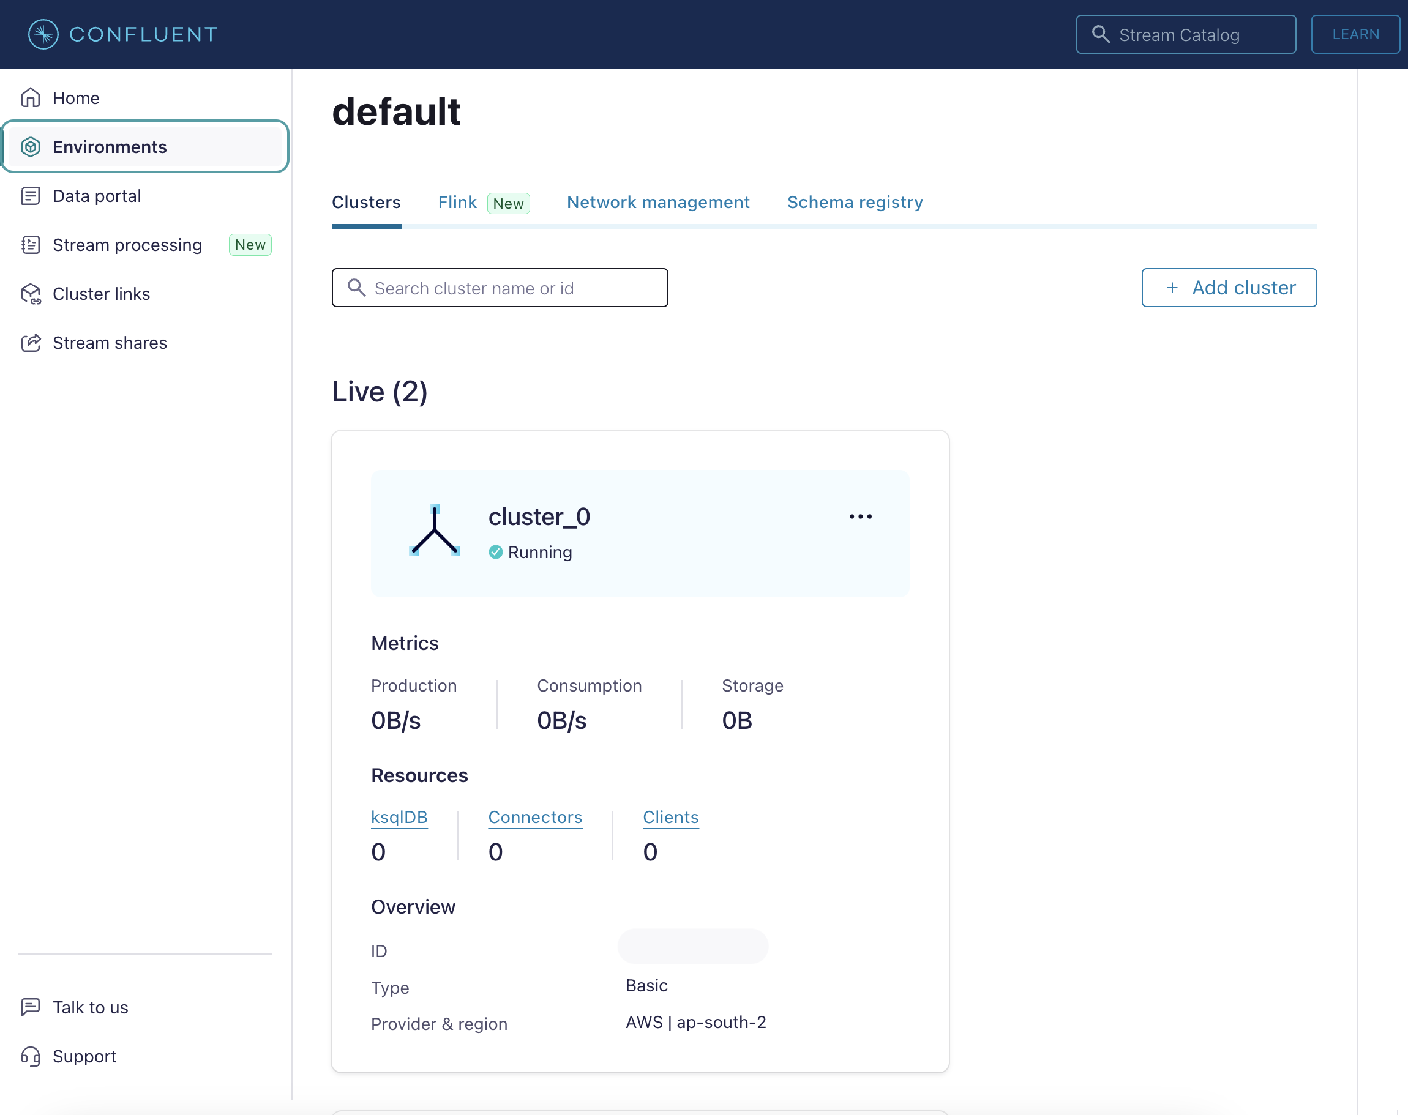Switch to the Flink tab
This screenshot has width=1408, height=1115.
457,203
